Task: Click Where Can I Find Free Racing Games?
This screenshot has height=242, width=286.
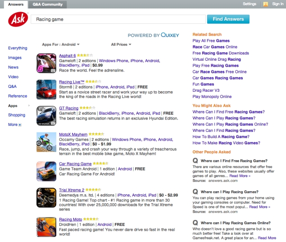Action: 228,112
